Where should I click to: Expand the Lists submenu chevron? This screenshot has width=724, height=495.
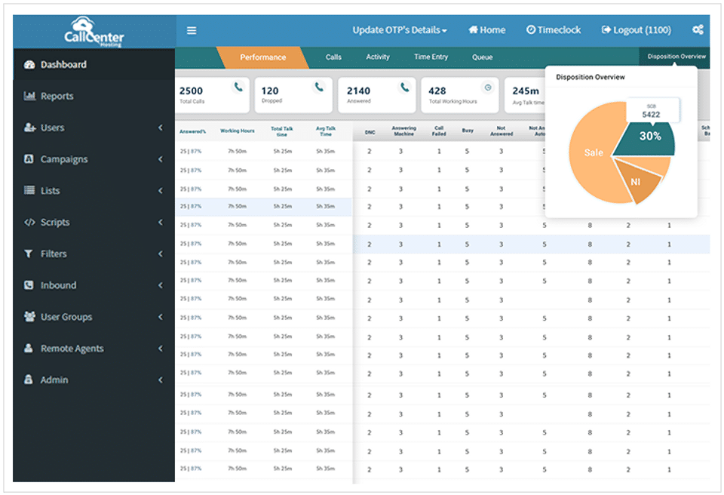161,191
